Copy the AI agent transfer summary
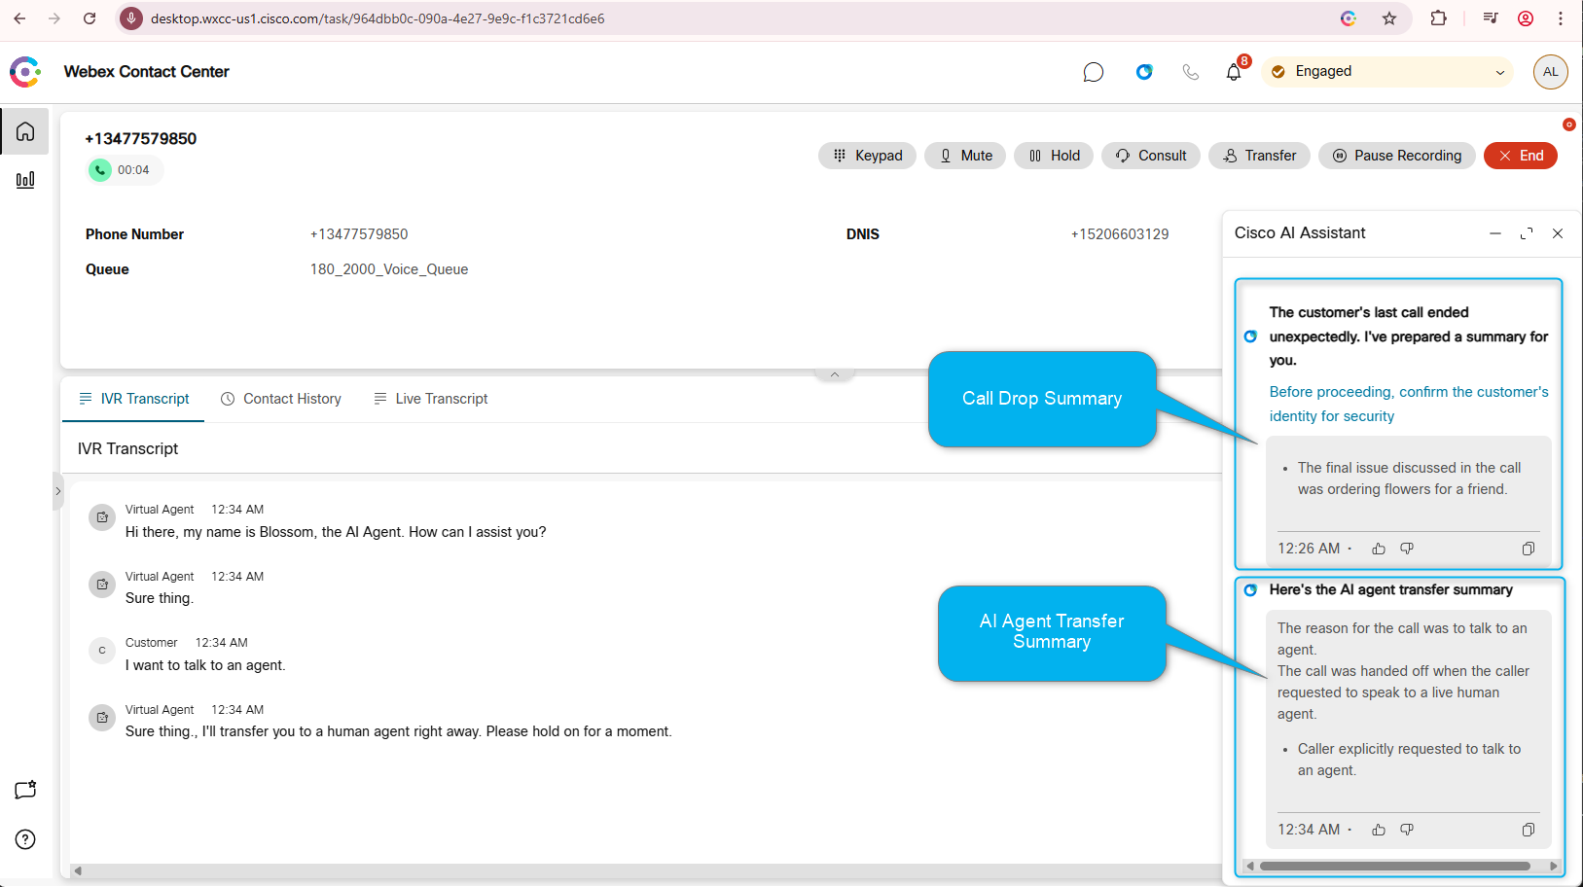 (x=1528, y=830)
